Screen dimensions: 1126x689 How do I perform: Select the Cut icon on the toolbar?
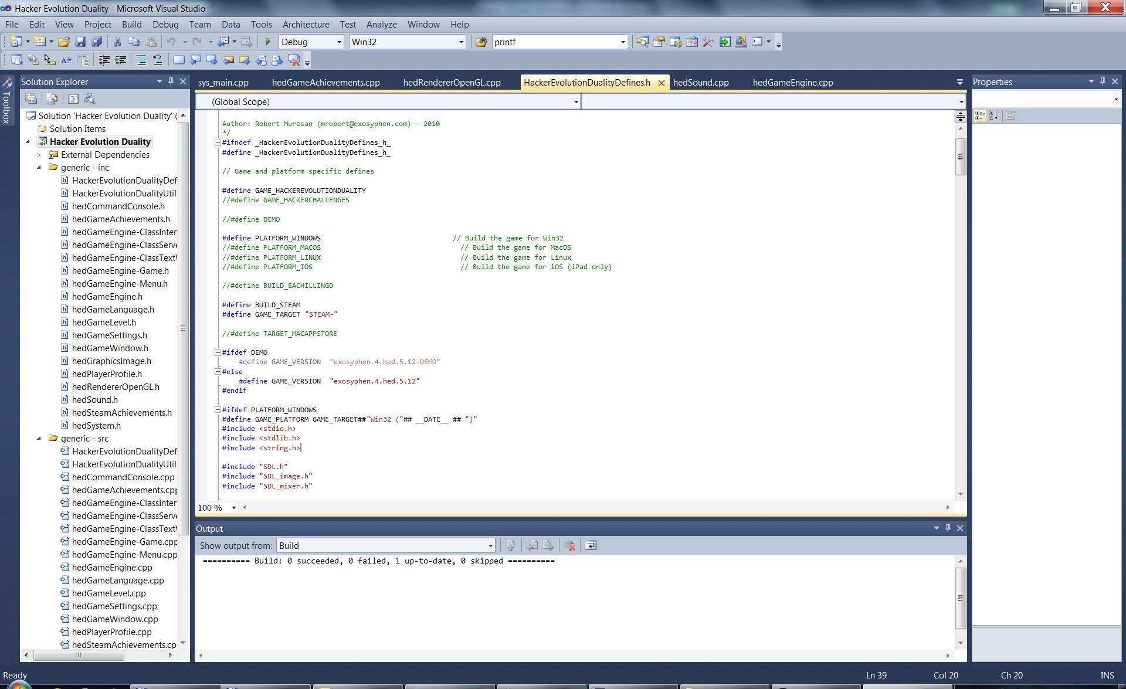click(117, 42)
